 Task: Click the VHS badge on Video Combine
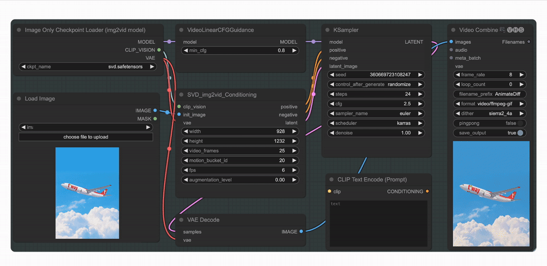[x=515, y=30]
